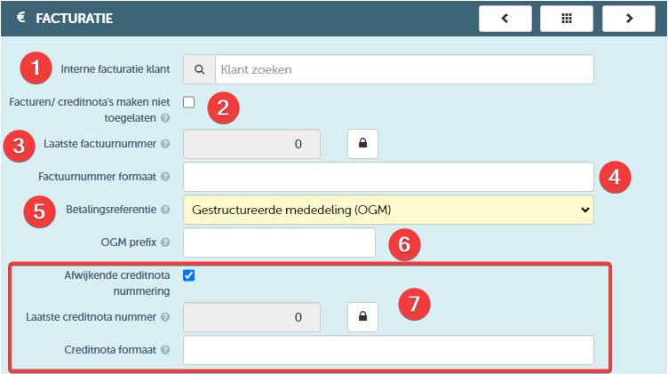The height and width of the screenshot is (374, 668).
Task: Go to next section with right arrow
Action: coord(629,19)
